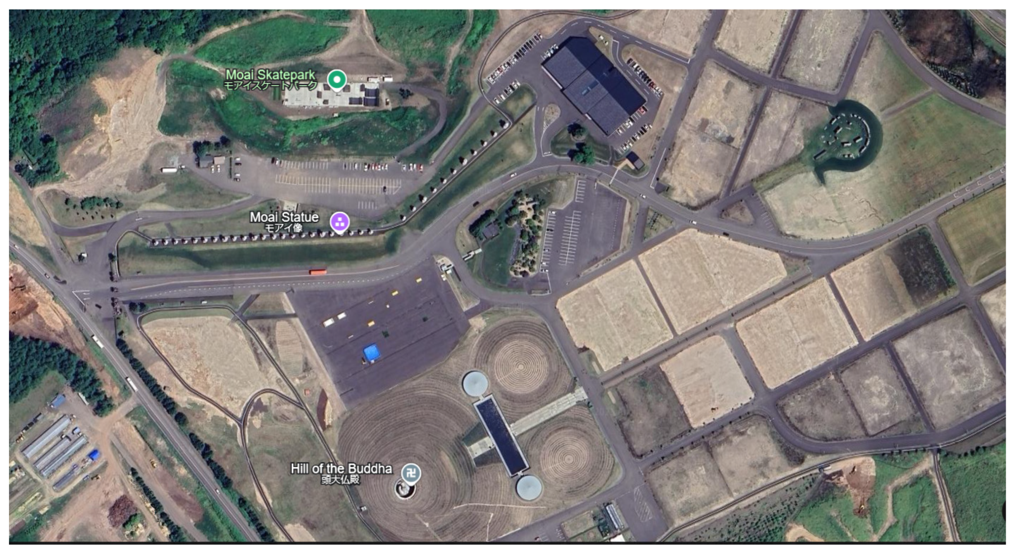This screenshot has width=1014, height=552.
Task: Click the Japanese モアイ像 label
Action: [283, 228]
